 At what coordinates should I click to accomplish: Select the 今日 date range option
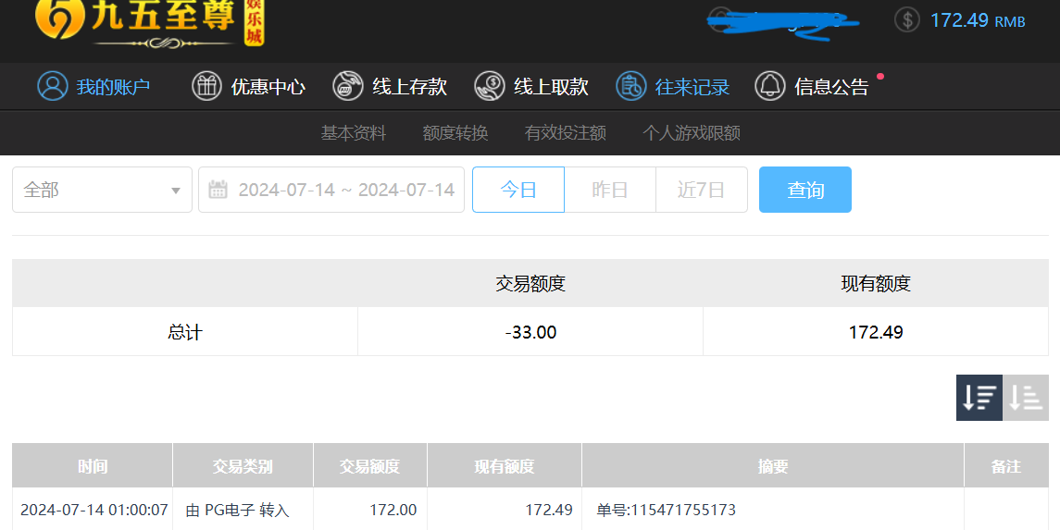click(x=518, y=190)
